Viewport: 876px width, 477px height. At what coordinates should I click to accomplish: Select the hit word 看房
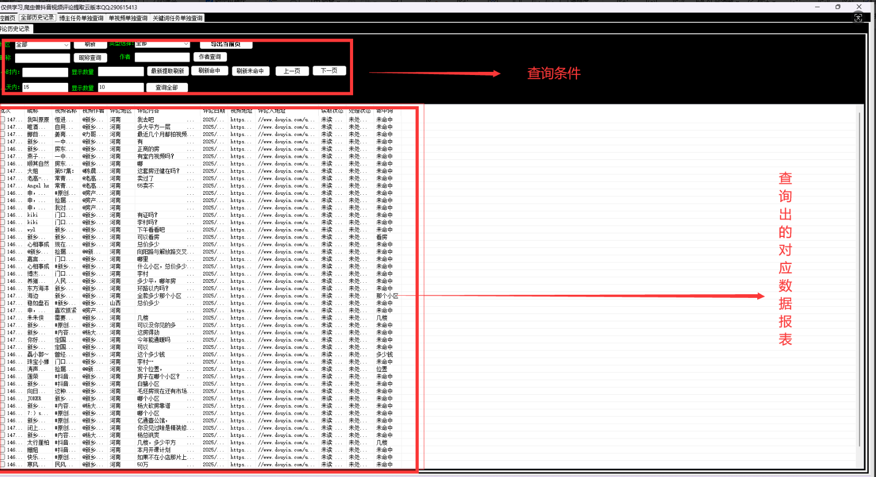pyautogui.click(x=382, y=237)
